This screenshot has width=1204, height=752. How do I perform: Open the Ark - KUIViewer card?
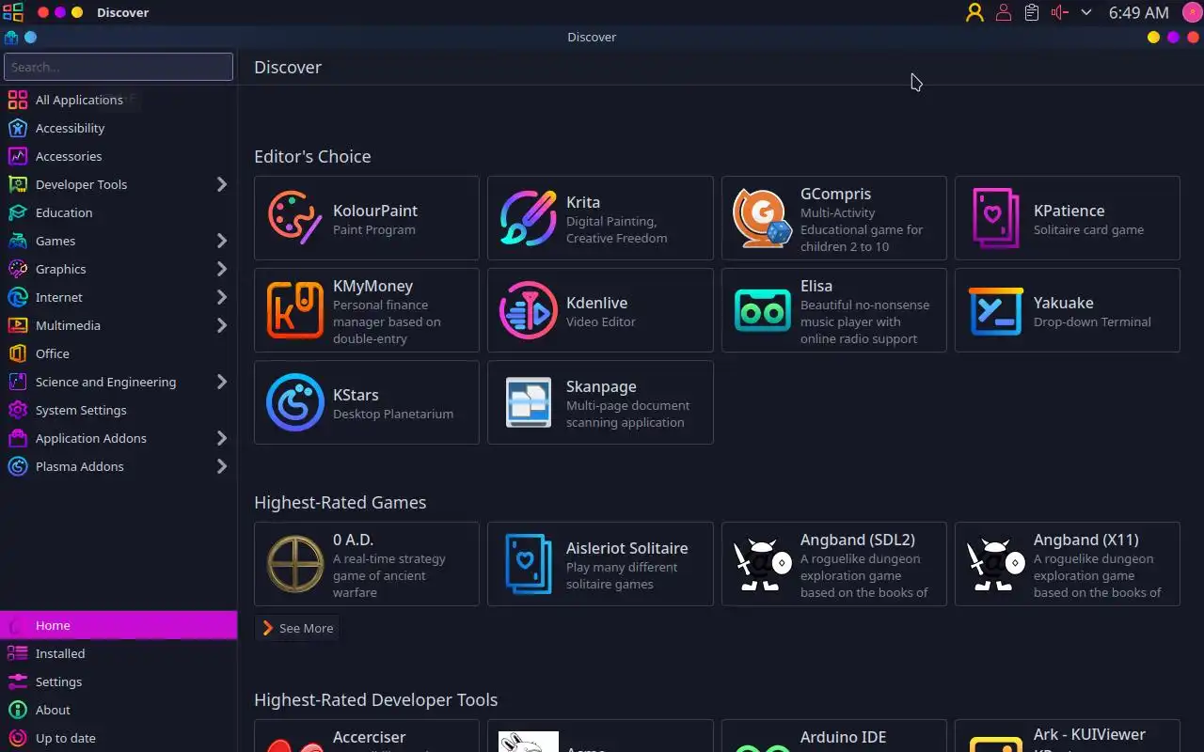1068,736
